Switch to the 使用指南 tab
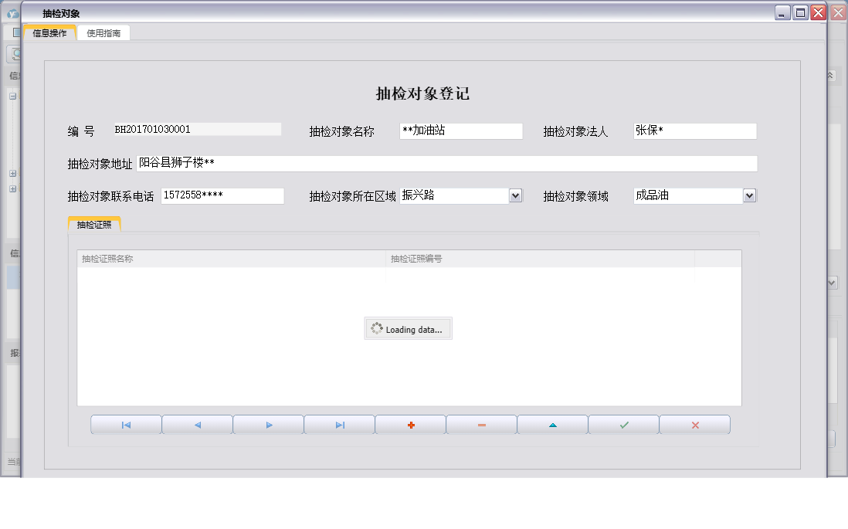This screenshot has height=529, width=848. tap(104, 32)
